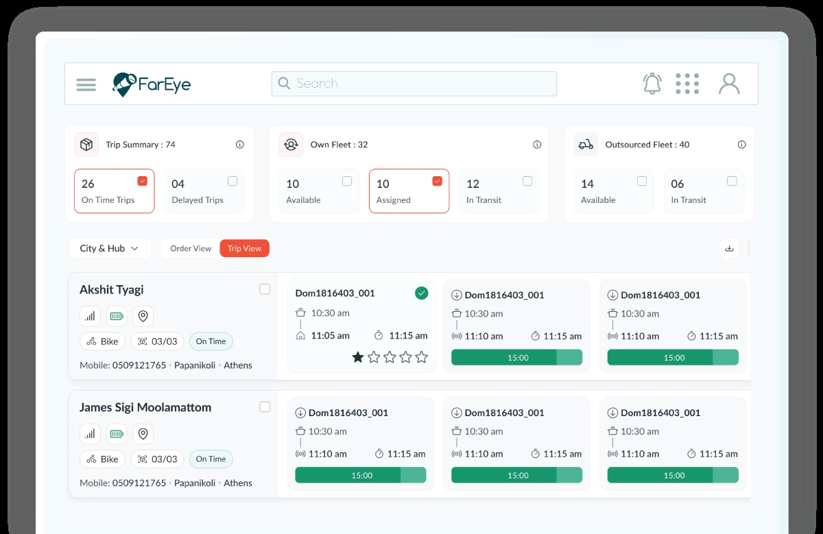Rate the completed trip with five stars
The height and width of the screenshot is (534, 823).
(x=422, y=357)
